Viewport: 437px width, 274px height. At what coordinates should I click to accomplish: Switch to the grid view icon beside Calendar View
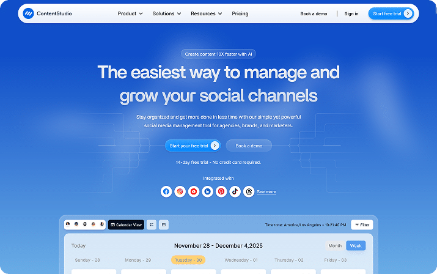tap(152, 224)
